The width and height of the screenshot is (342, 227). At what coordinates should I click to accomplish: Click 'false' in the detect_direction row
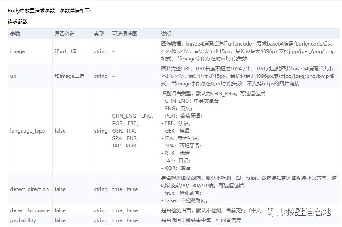[60, 189]
